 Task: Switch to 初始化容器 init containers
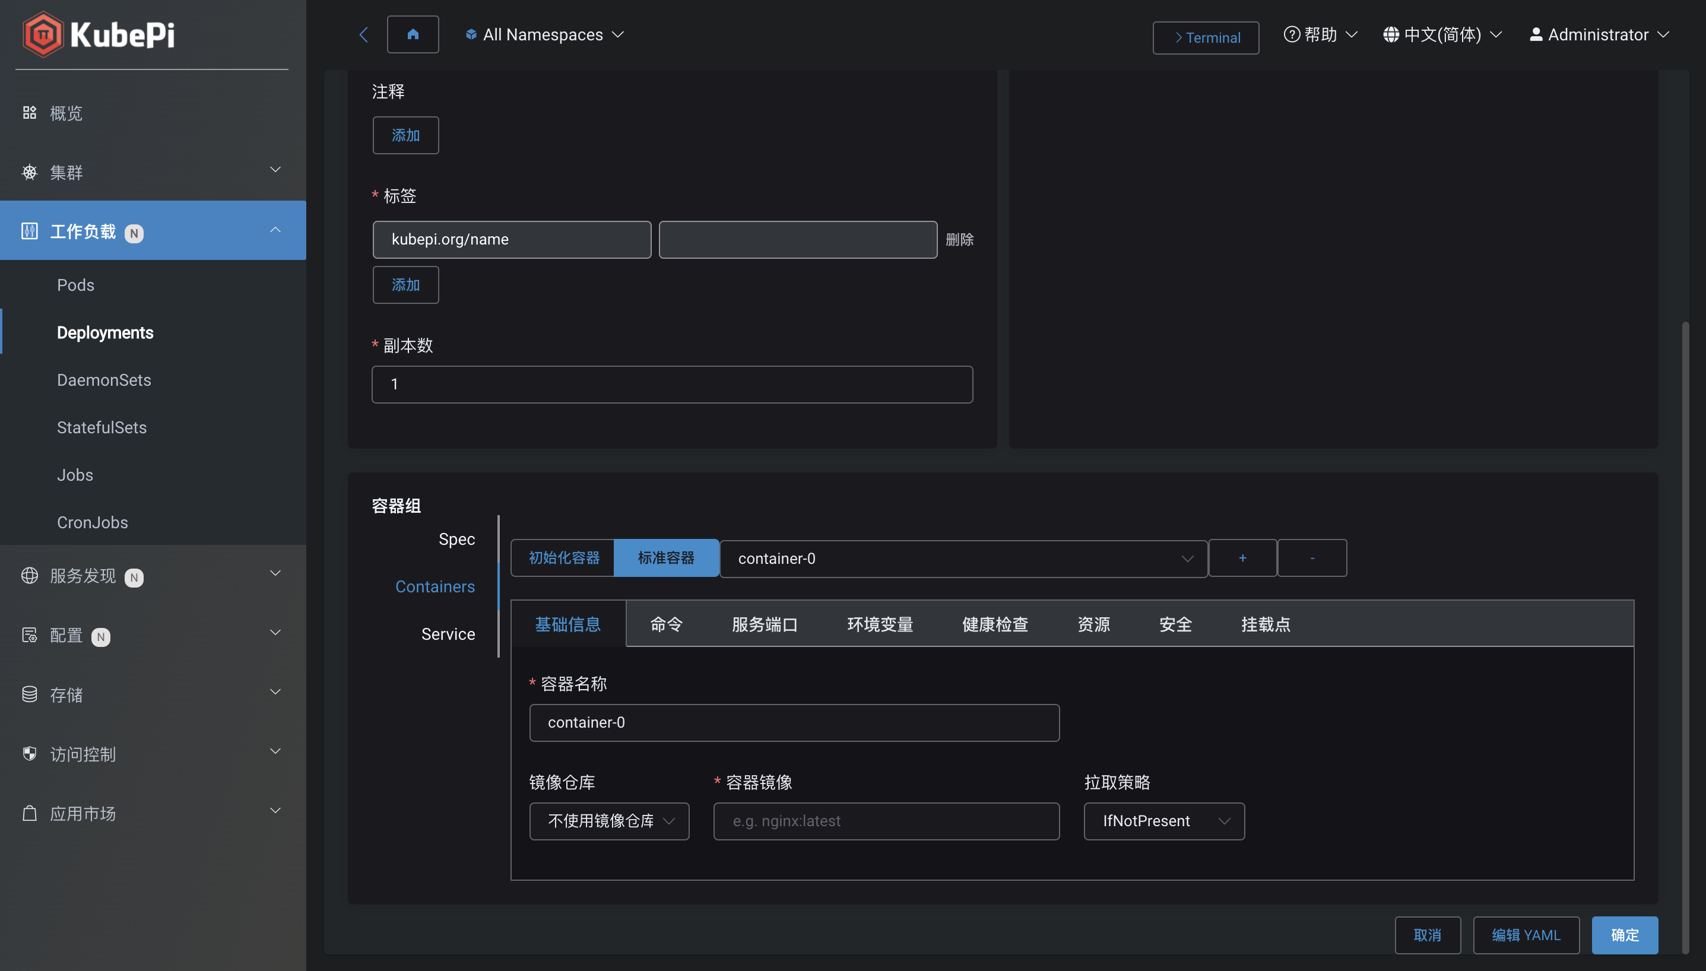(563, 557)
